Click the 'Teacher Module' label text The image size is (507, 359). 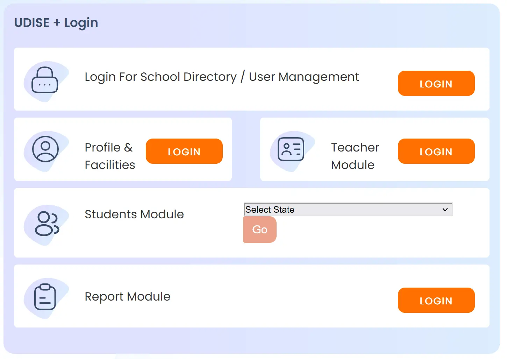click(355, 156)
